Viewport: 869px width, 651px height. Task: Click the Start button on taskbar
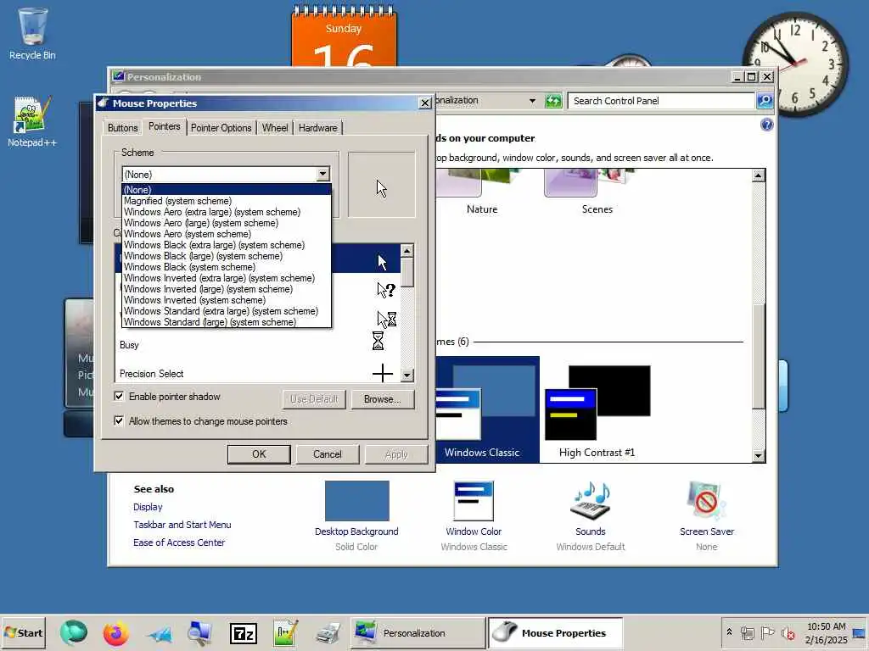point(23,632)
